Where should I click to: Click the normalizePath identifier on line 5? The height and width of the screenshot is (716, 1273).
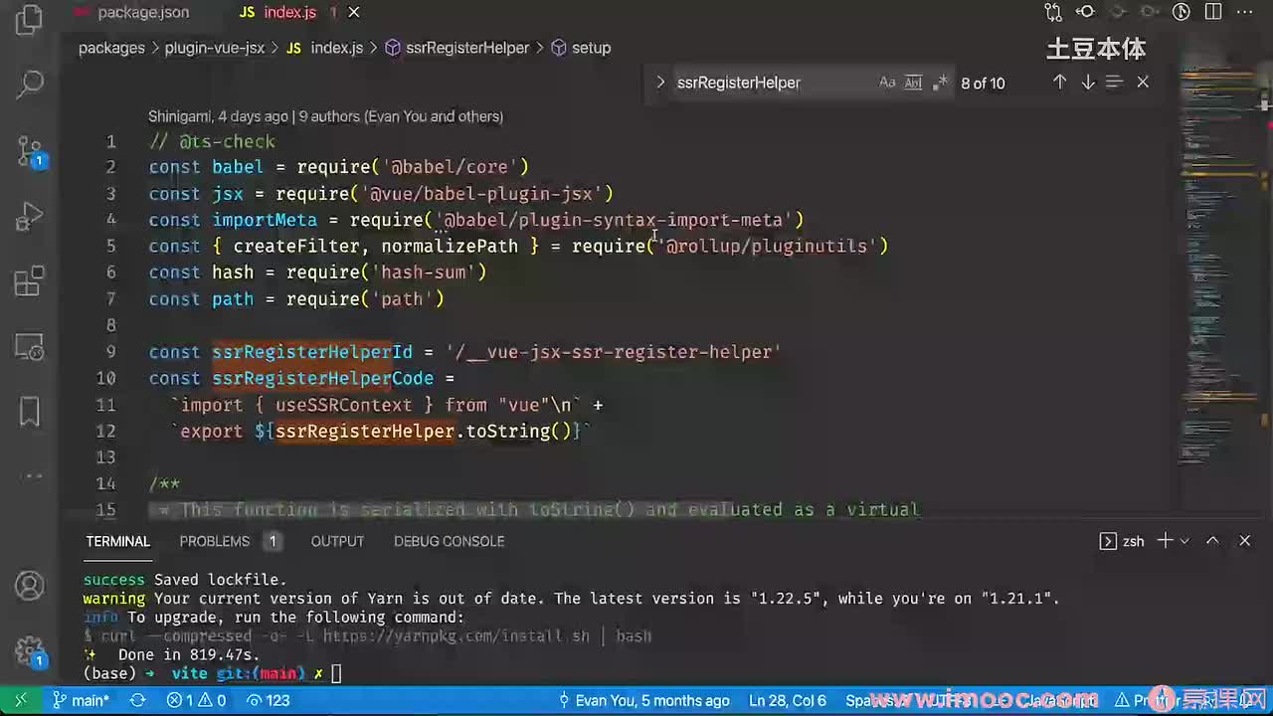click(x=450, y=246)
